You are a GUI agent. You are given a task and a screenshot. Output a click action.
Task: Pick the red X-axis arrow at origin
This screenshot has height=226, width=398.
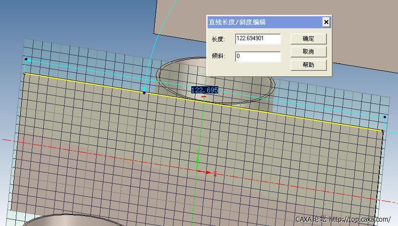(206, 172)
